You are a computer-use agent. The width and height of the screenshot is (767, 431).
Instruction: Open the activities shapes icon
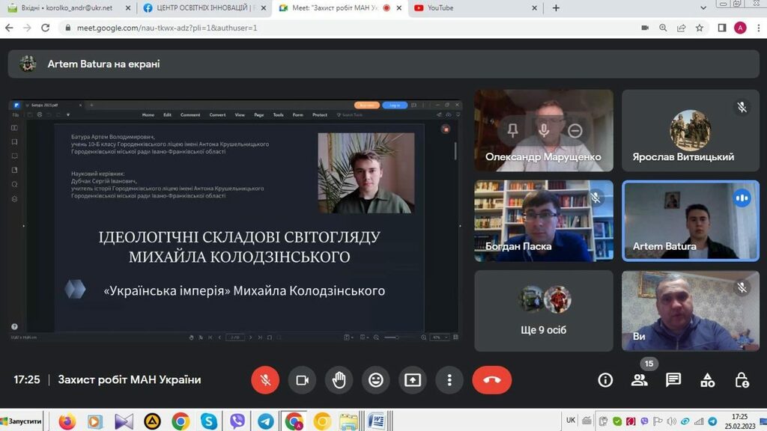pyautogui.click(x=707, y=380)
